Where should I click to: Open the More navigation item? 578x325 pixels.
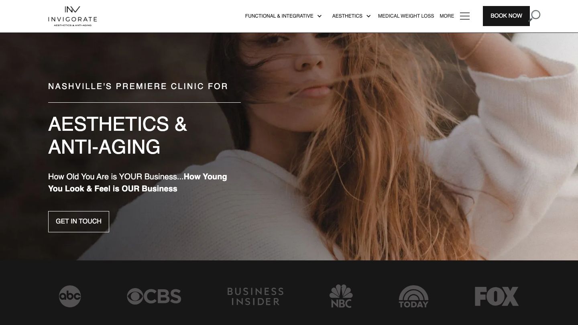pos(447,16)
